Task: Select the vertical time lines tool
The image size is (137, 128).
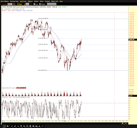Action: (33, 126)
